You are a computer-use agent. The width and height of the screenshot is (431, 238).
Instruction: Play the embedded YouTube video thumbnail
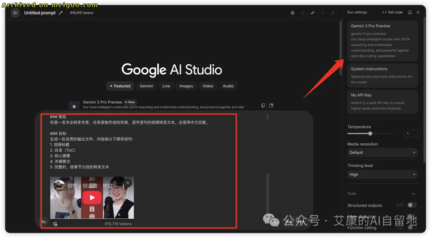[92, 197]
